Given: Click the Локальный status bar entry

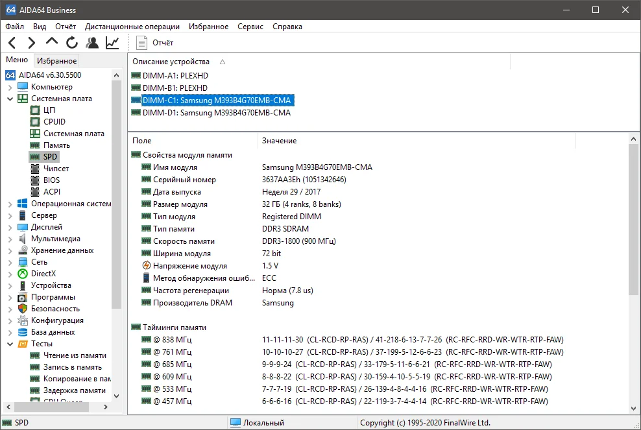Looking at the screenshot, I should click(263, 423).
